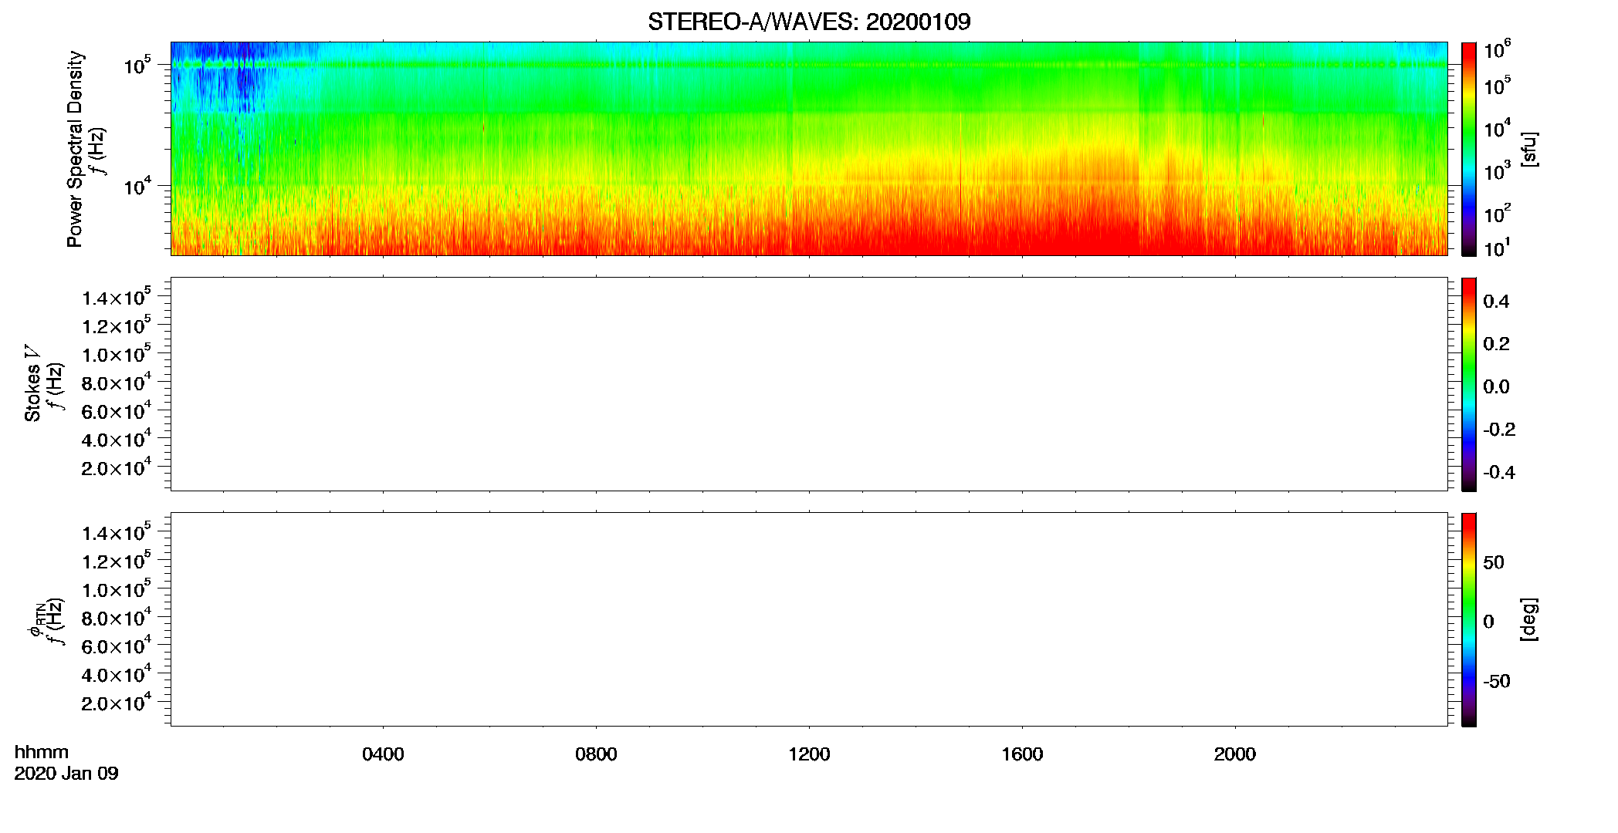Viewport: 1618px width, 833px height.
Task: Click the hhmm time format label
Action: click(x=42, y=752)
